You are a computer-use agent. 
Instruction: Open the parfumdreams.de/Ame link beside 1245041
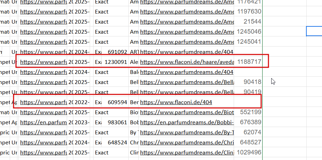click(x=187, y=42)
